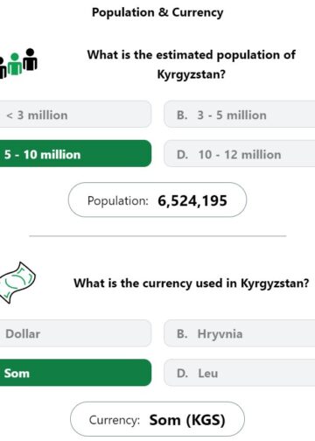
Task: Click the Population & Currency heading
Action: (157, 12)
